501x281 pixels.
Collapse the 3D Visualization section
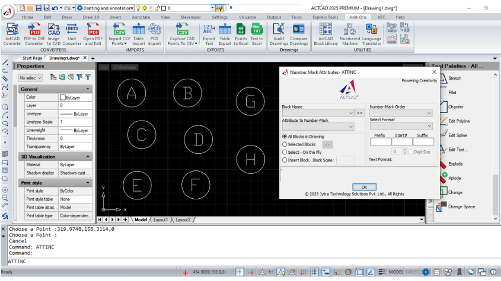click(88, 157)
